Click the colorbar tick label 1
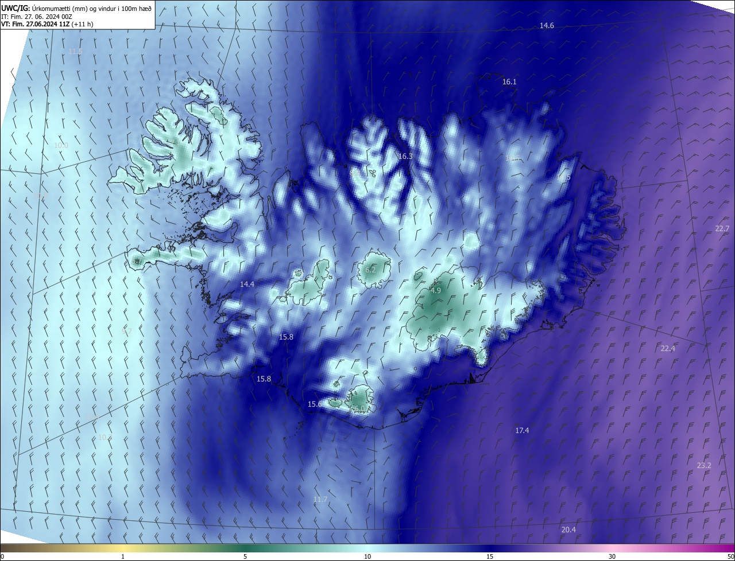 click(x=123, y=557)
